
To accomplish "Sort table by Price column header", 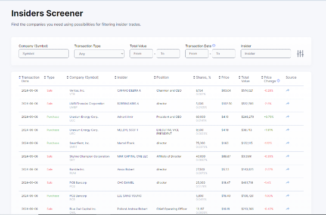I will 224,77.
